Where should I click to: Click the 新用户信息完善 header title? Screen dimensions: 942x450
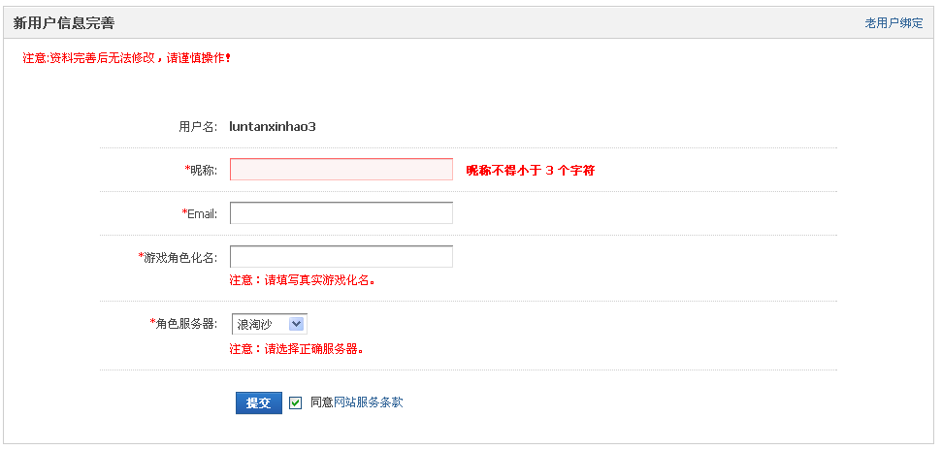[64, 23]
